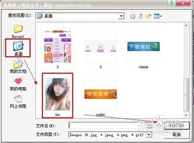194x143 pixels.
Task: Click the help question mark button
Action: tap(172, 3)
